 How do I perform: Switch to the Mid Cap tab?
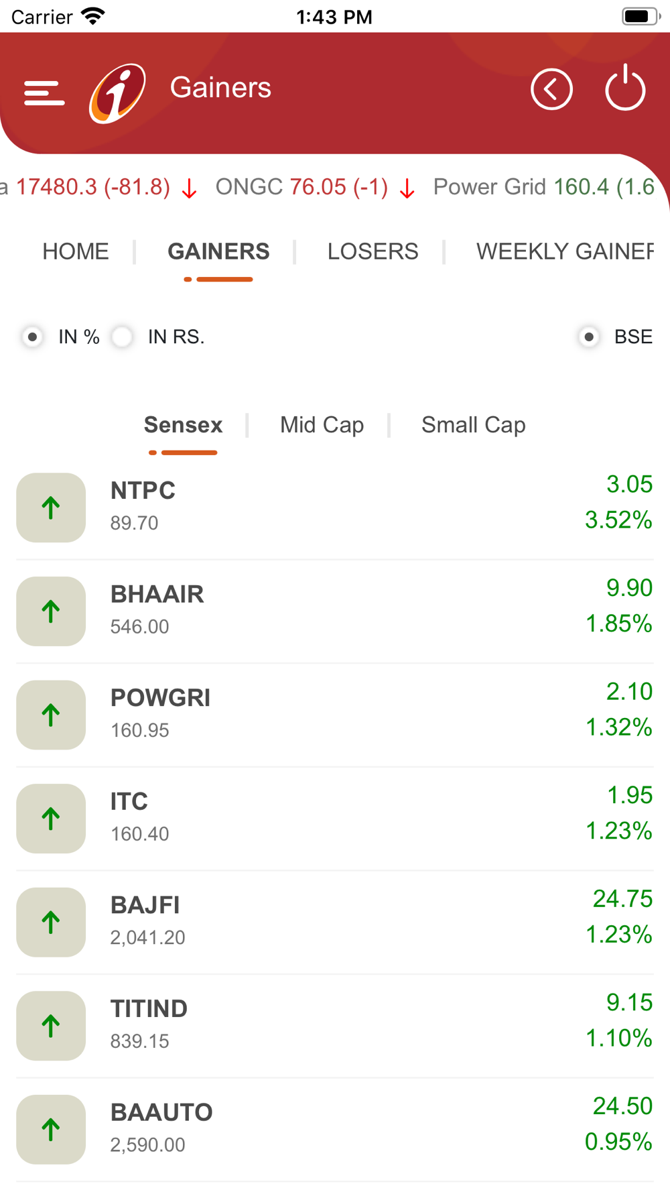(322, 425)
